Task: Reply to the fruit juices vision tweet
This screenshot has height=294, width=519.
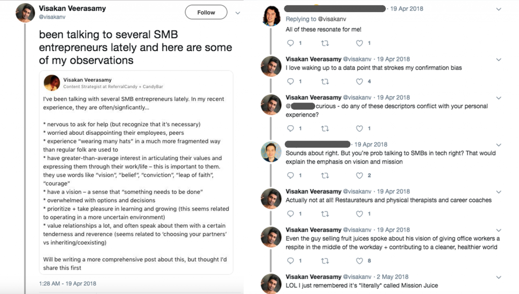Action: [x=290, y=261]
